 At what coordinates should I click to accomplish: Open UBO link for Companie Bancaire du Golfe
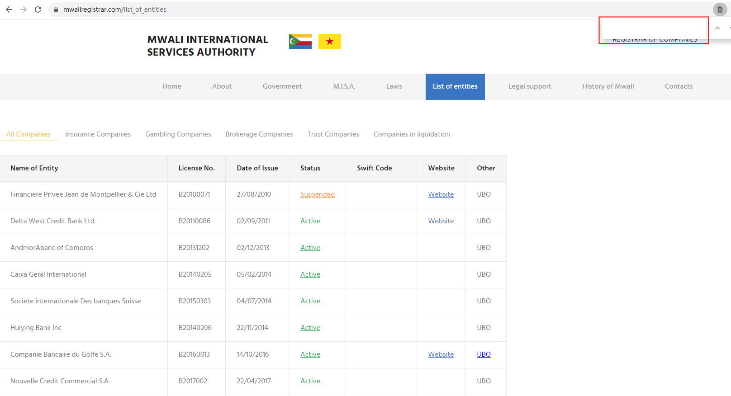[x=484, y=354]
